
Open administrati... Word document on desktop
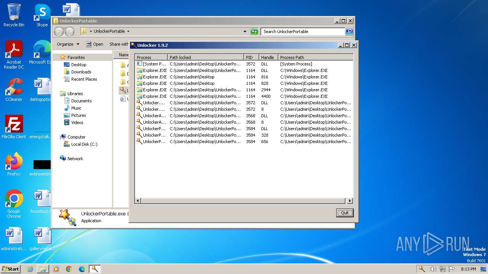click(14, 239)
